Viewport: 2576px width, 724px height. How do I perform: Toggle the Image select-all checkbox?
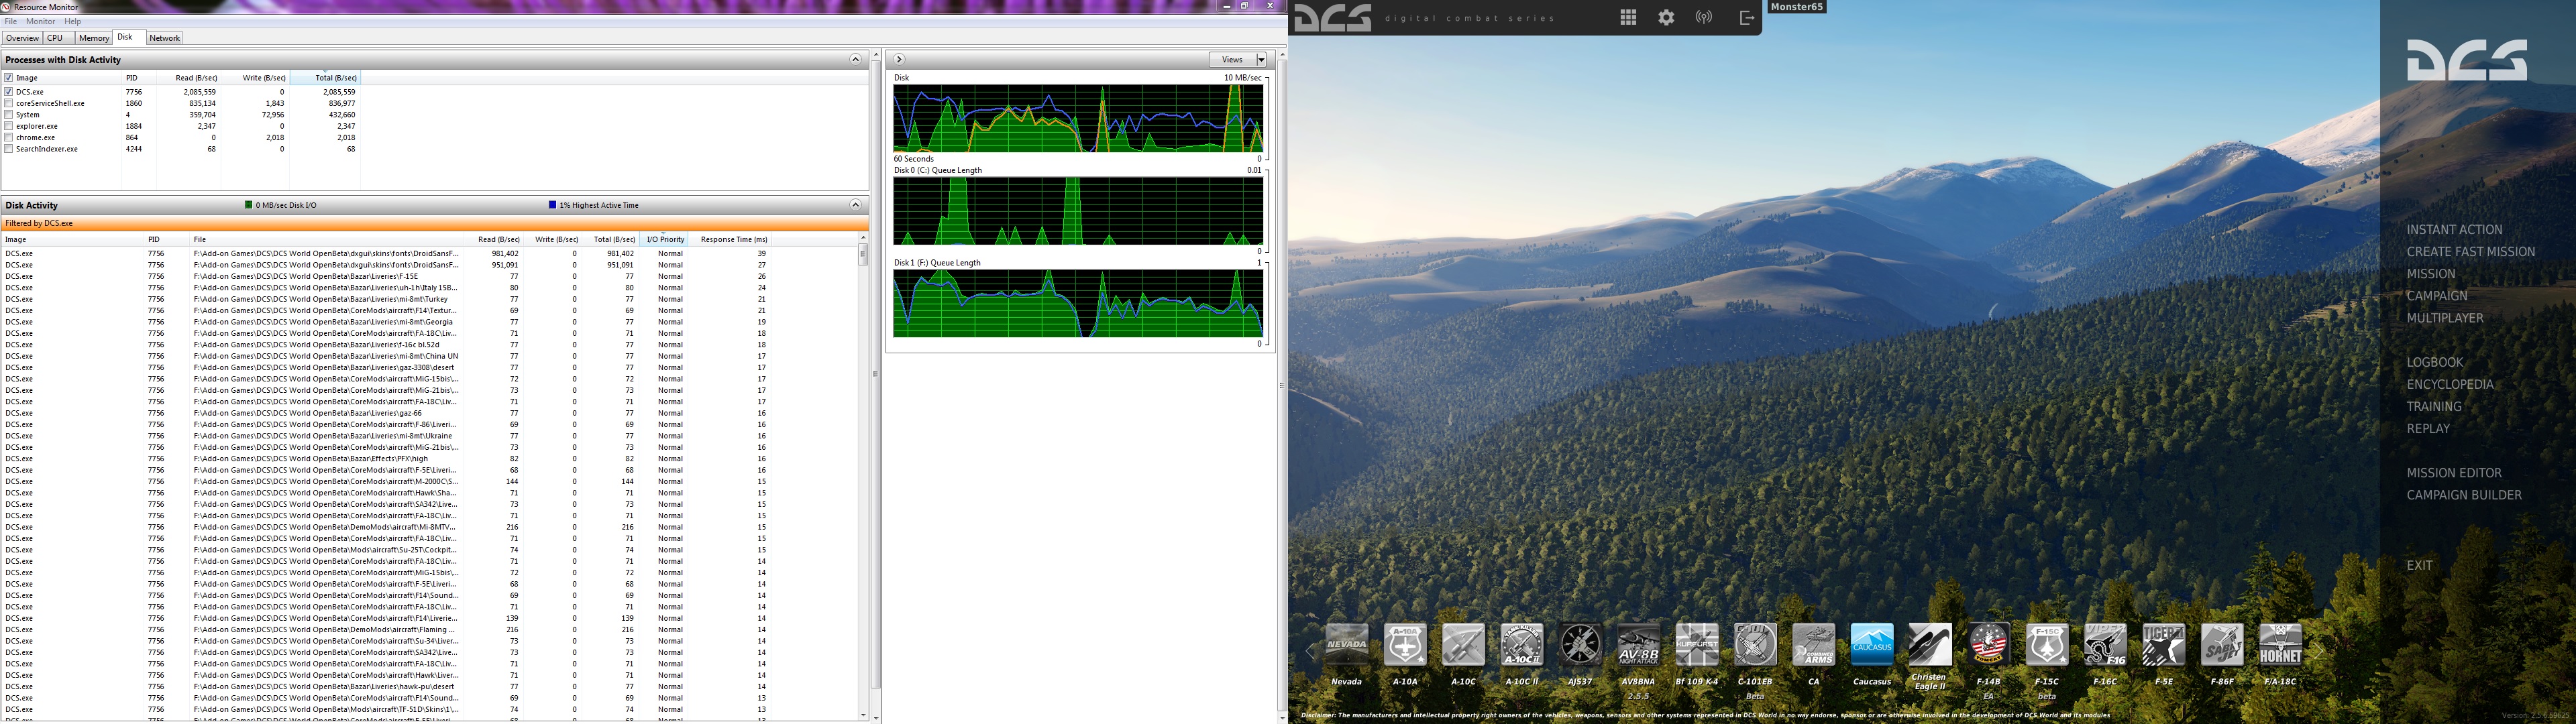pyautogui.click(x=9, y=77)
